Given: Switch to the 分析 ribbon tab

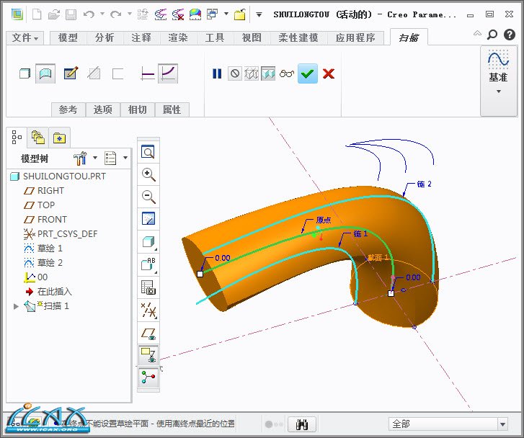Looking at the screenshot, I should (x=105, y=37).
